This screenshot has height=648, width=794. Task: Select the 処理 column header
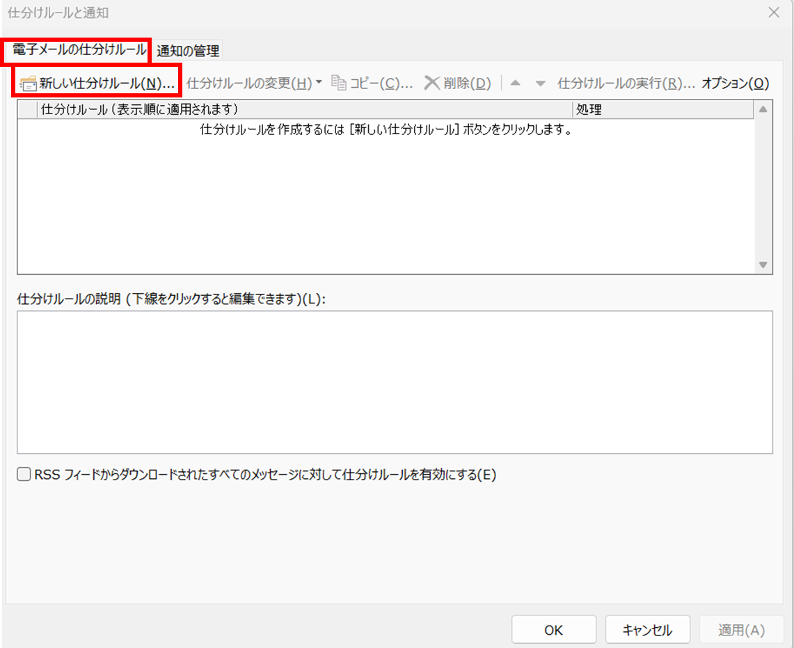[662, 110]
